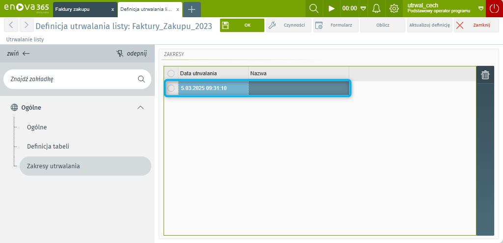The image size is (503, 243).
Task: Add a new tab with plus icon
Action: [x=192, y=9]
